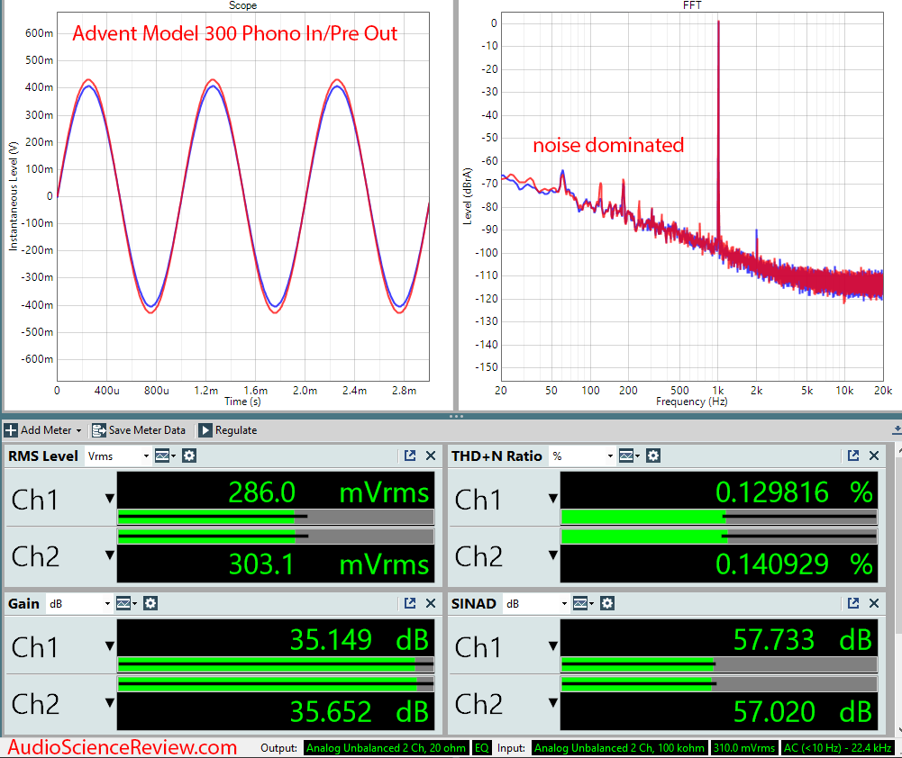Pop out the SINAD meter

pos(853,603)
